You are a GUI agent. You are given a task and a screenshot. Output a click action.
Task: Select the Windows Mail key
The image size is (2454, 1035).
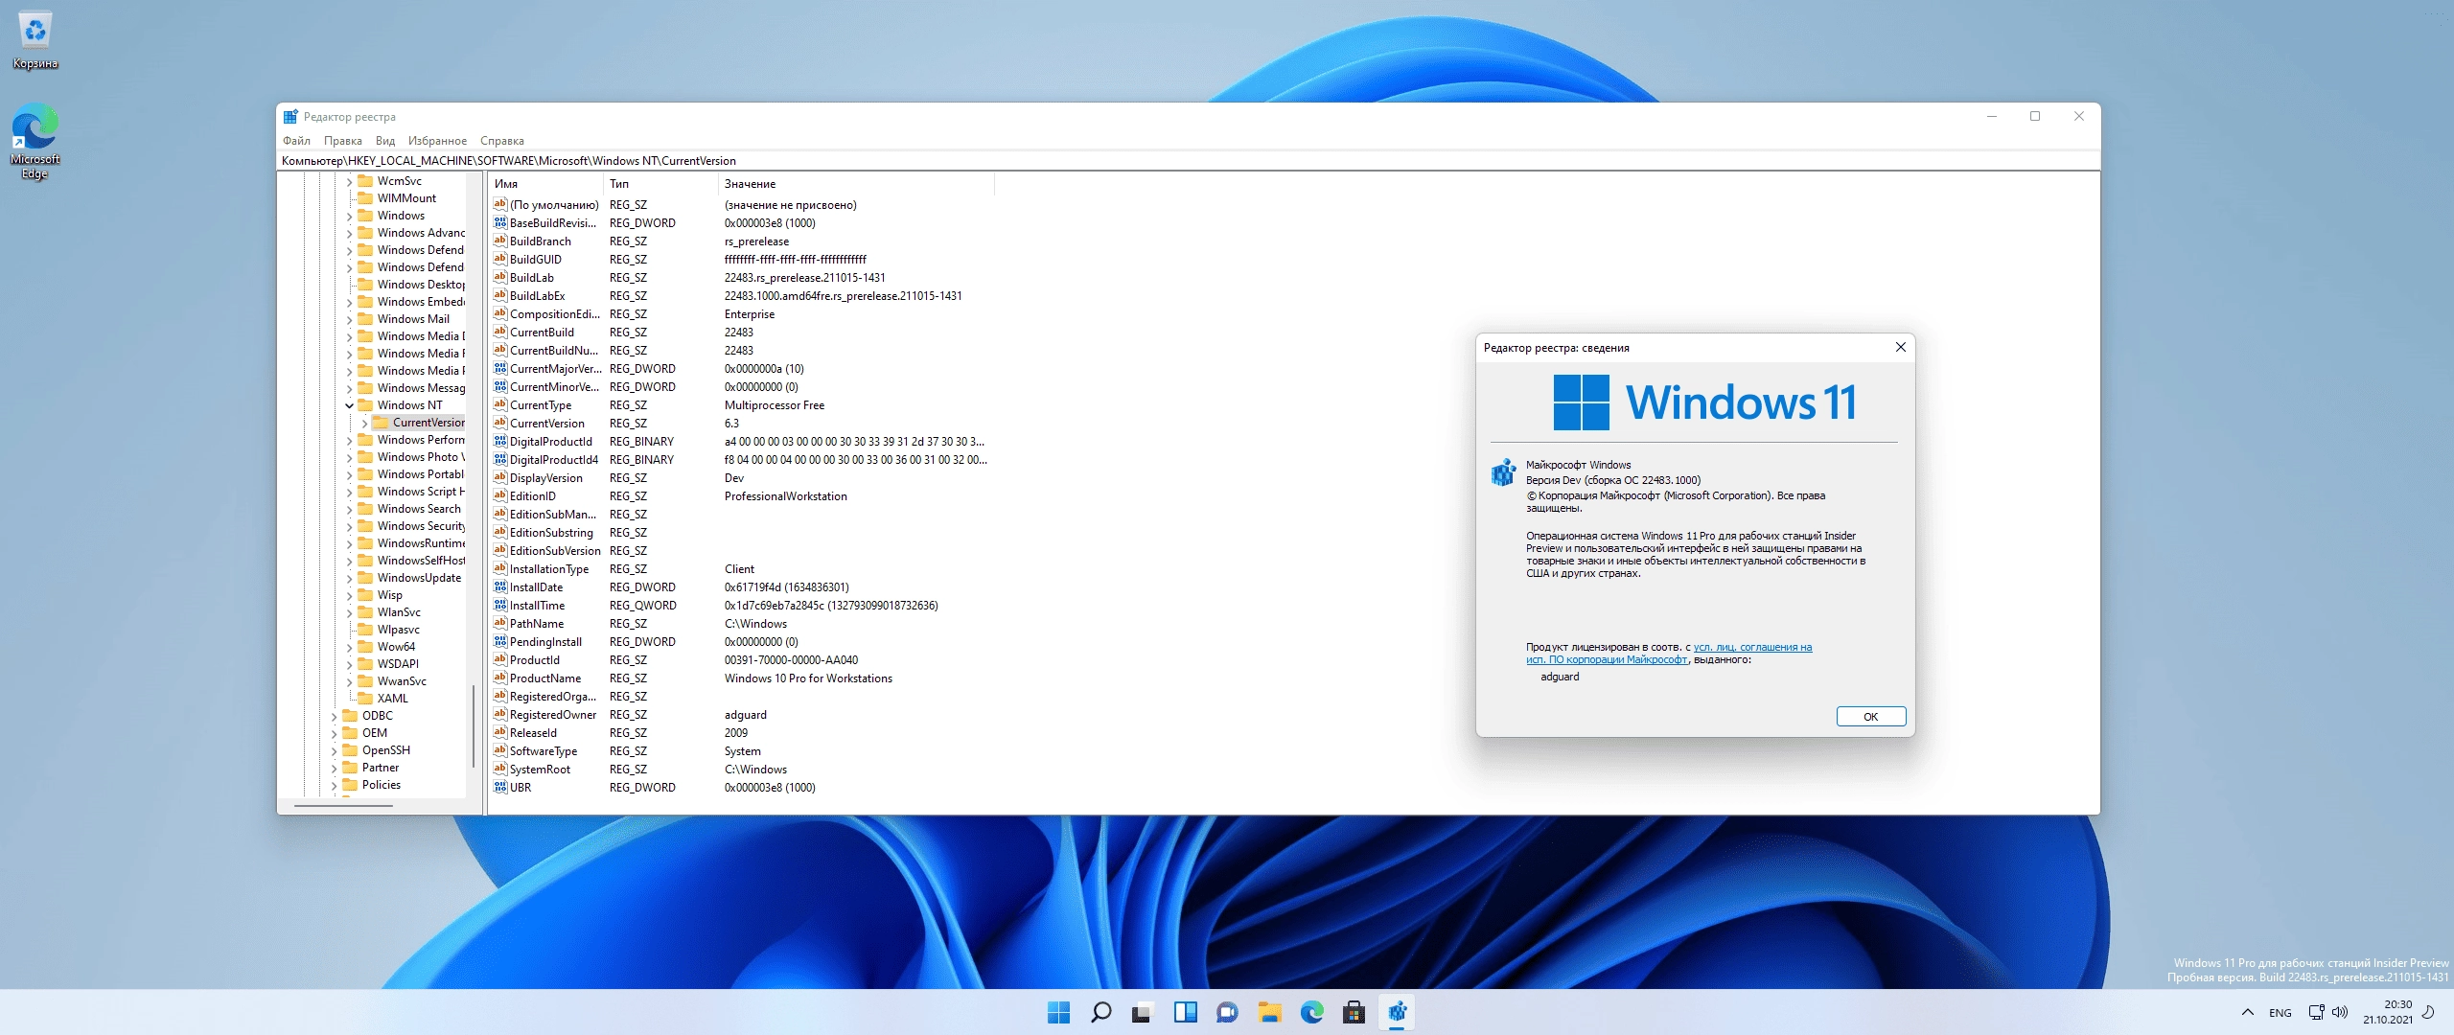tap(413, 319)
